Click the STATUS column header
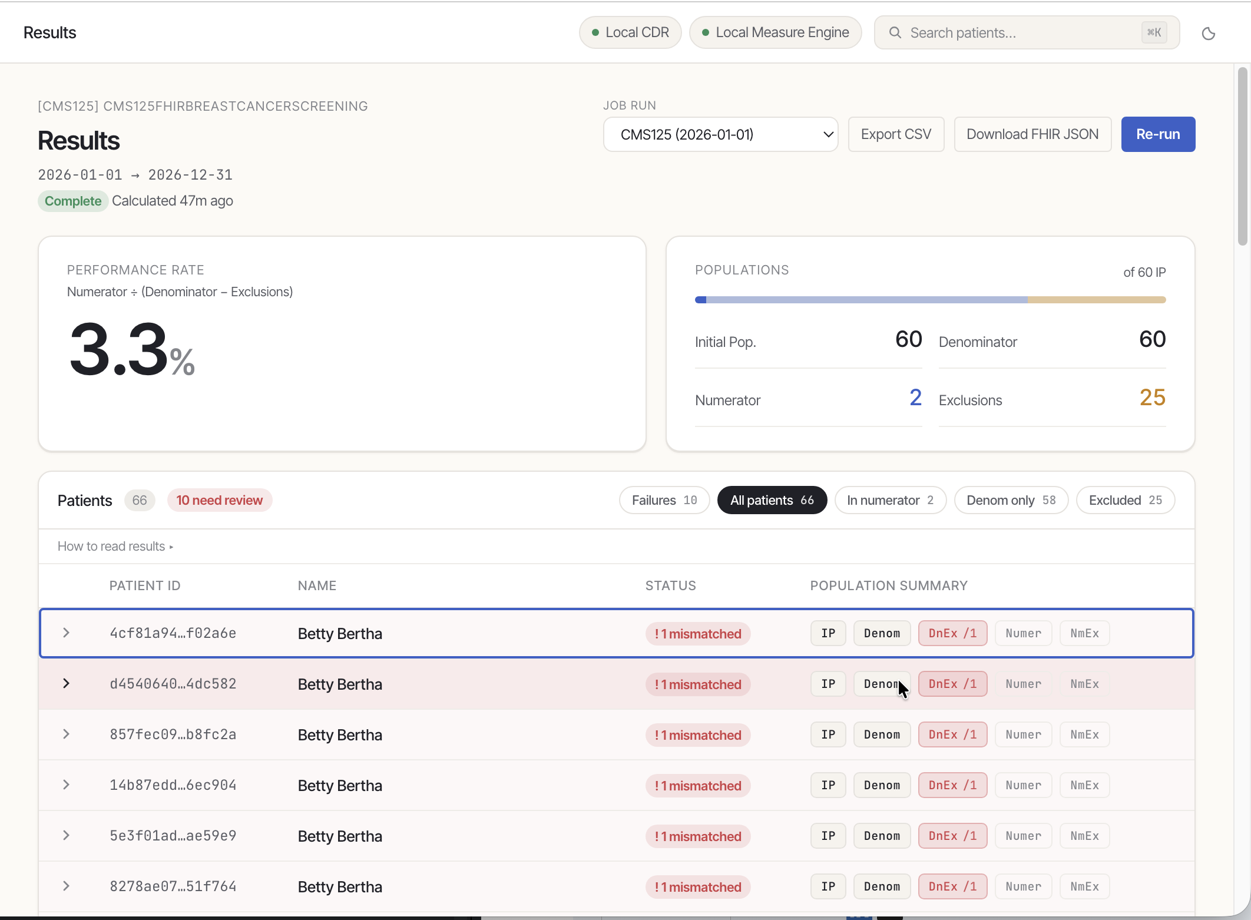The image size is (1251, 920). click(x=670, y=585)
